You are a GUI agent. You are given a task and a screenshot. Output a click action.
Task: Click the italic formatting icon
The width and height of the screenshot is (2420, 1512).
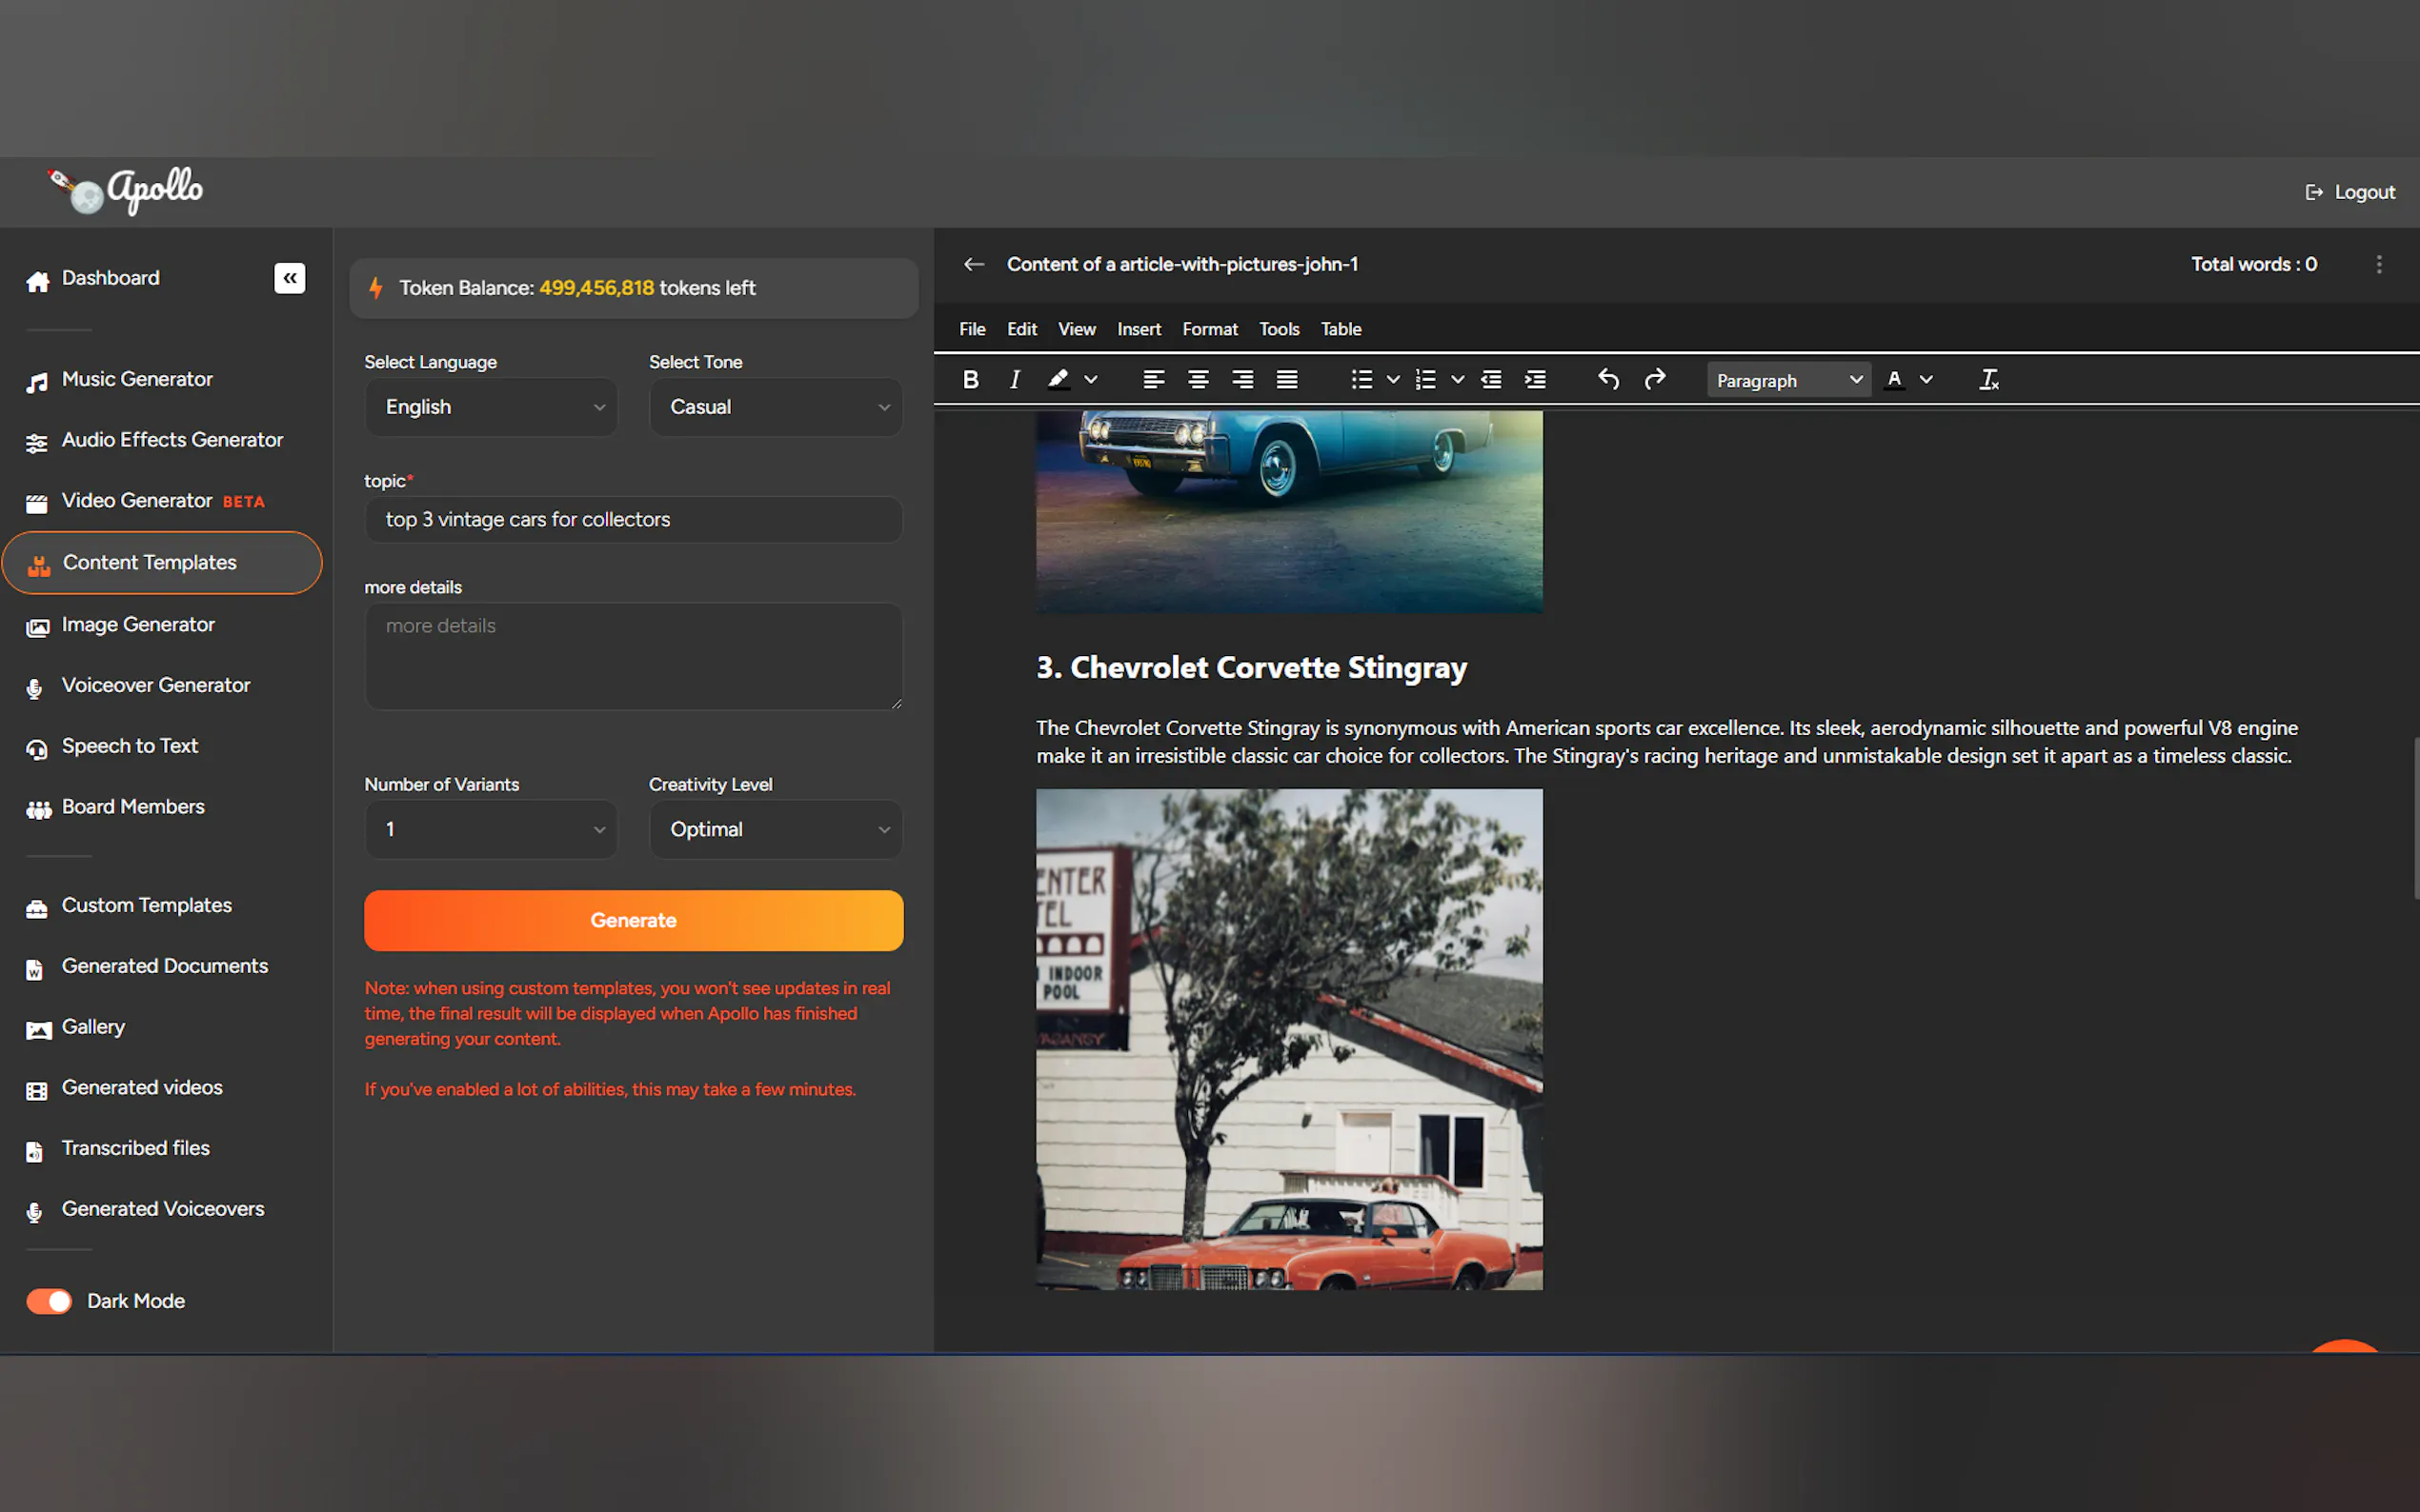(x=1015, y=380)
